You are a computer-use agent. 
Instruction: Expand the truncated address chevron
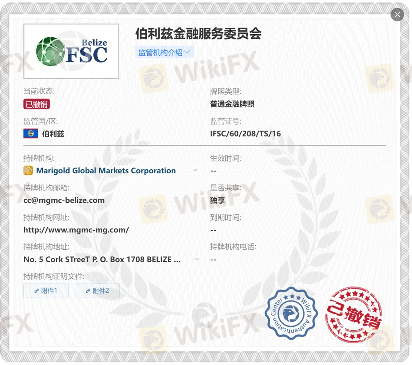(x=197, y=259)
